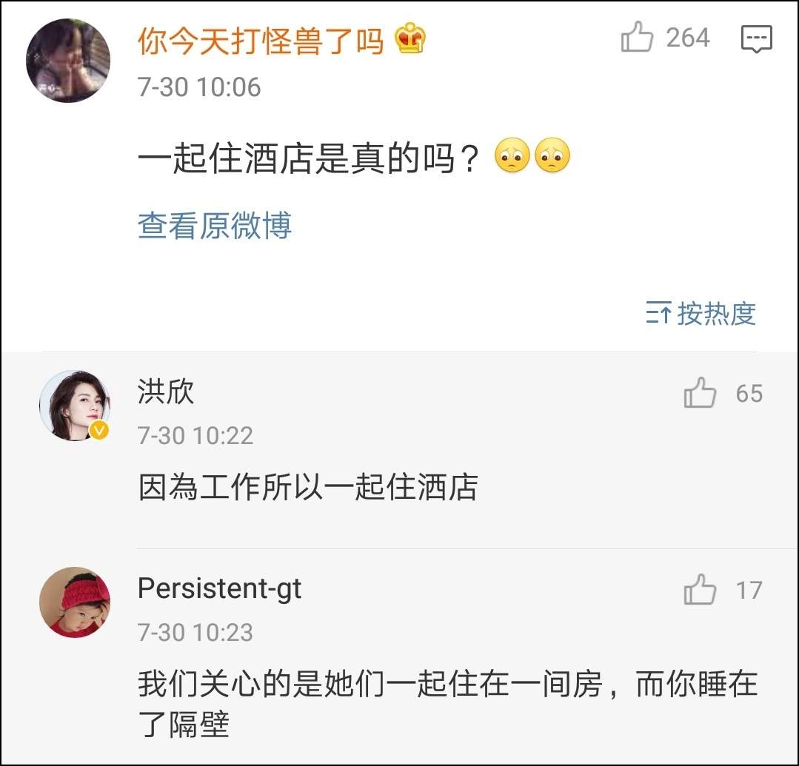Screen dimensions: 799x766
Task: Open 洪欣's profile by username
Action: tap(166, 392)
